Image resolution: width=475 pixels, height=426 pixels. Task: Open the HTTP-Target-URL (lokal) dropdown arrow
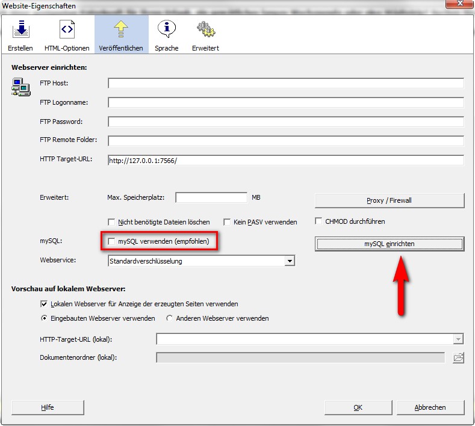(x=459, y=339)
